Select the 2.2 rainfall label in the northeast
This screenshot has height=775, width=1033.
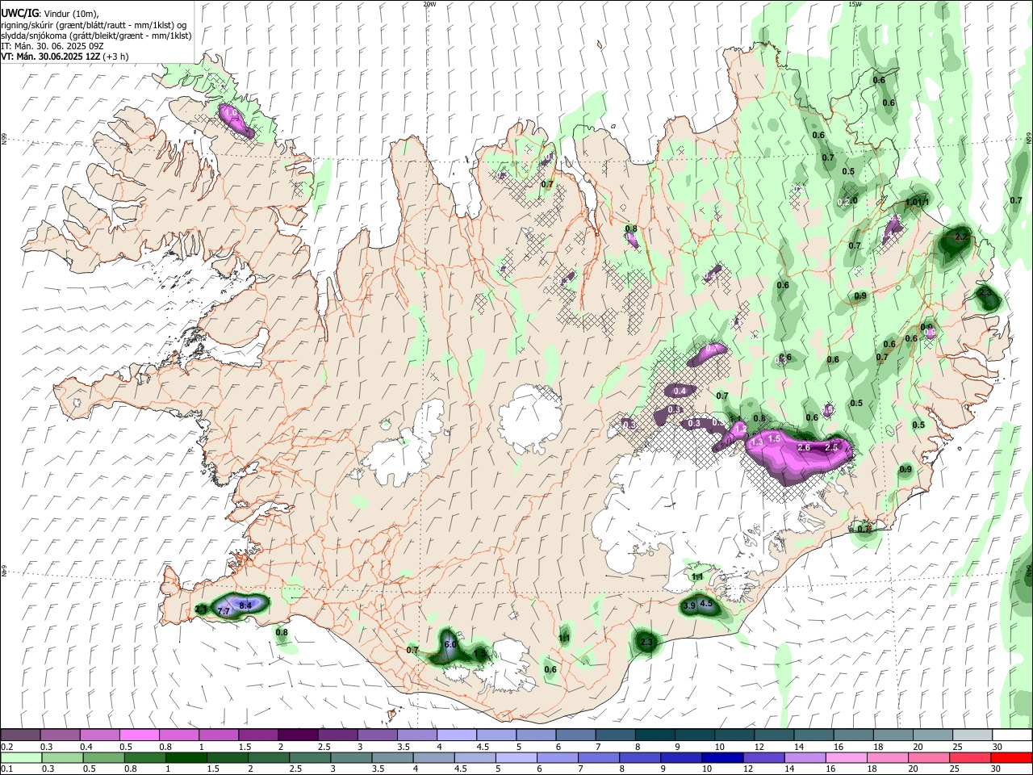click(961, 237)
